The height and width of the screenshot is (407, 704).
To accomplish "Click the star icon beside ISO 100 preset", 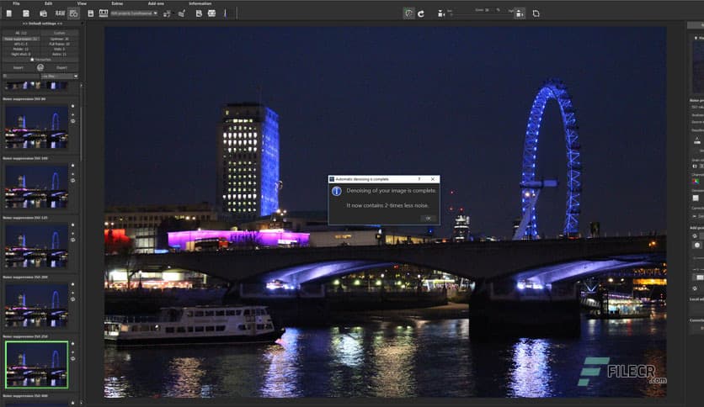I will [72, 163].
